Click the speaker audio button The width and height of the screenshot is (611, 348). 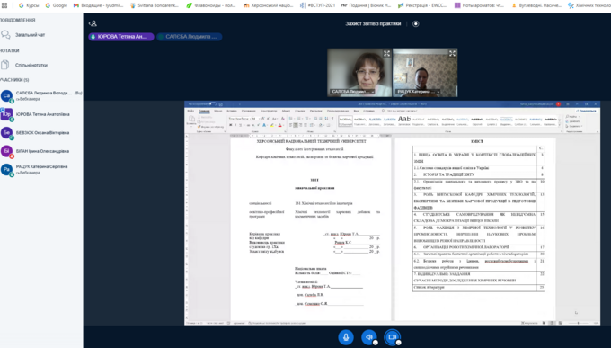click(368, 336)
